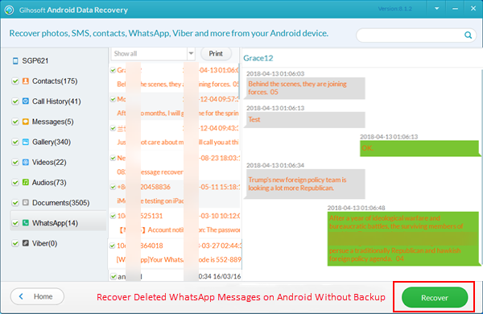The height and width of the screenshot is (314, 483).
Task: Click the chat panel vertical scrollbar
Action: tap(481, 167)
